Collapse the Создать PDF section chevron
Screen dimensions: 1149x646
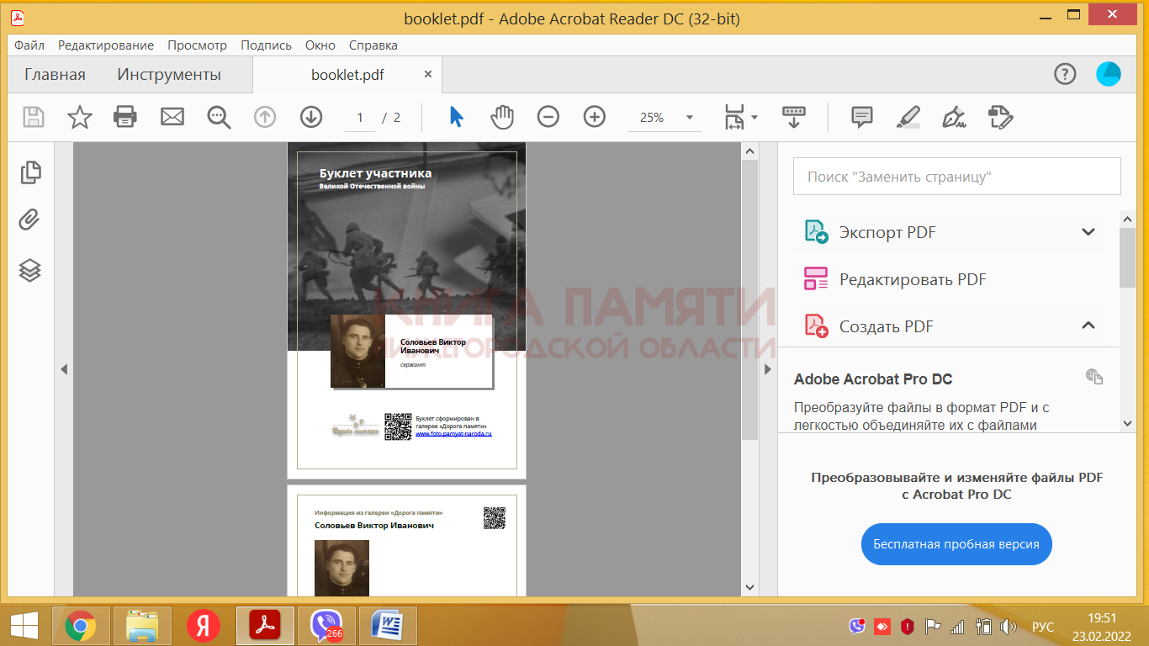[1088, 325]
